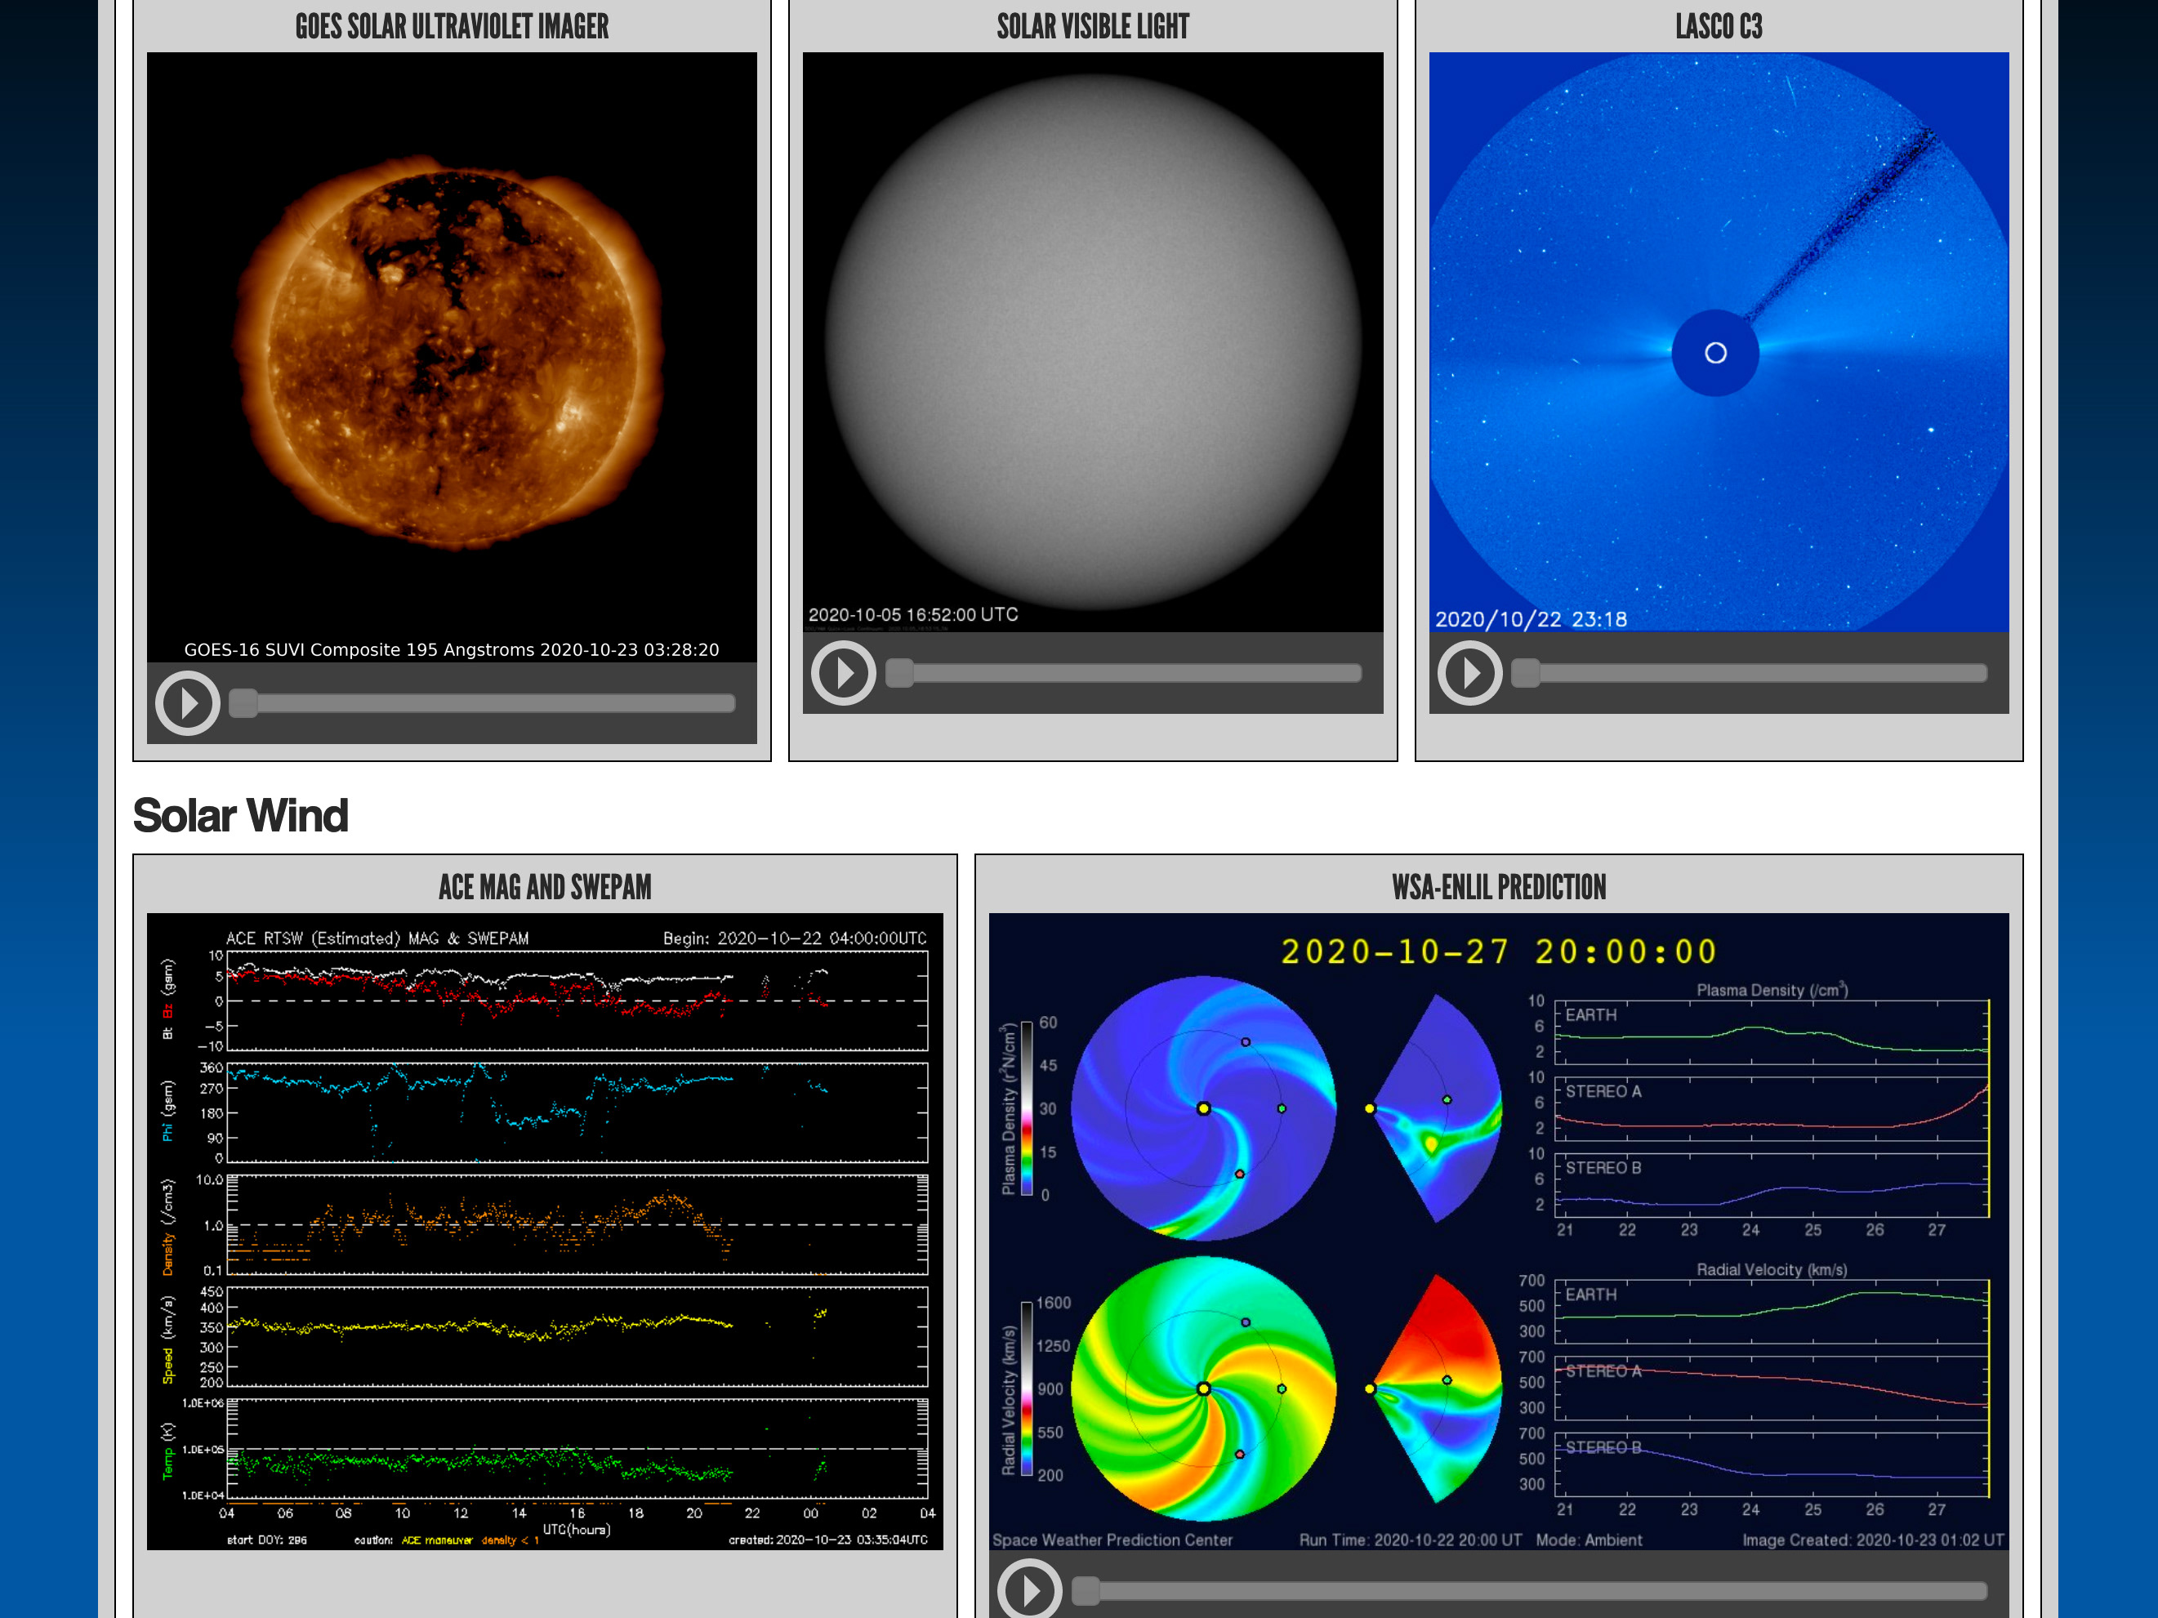Click the ACE RTSW MAG & SWEPAM plot

[544, 1231]
